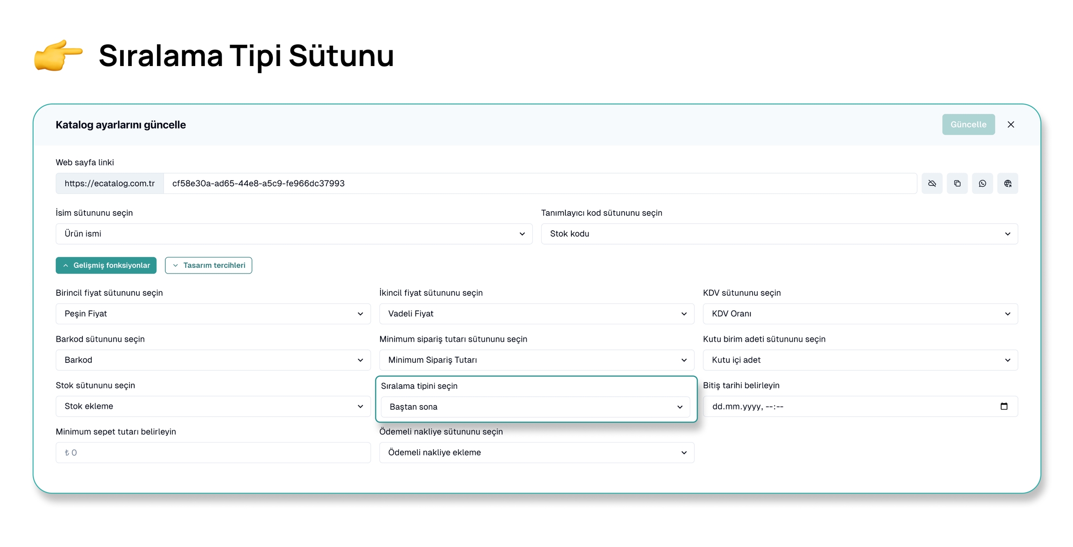Image resolution: width=1073 pixels, height=547 pixels.
Task: Open the KDV sütununu seçin dropdown
Action: [860, 314]
